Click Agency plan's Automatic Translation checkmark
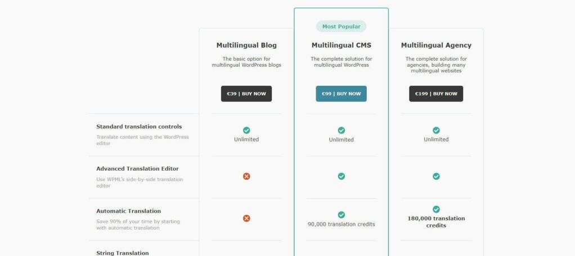The width and height of the screenshot is (575, 256). [x=436, y=209]
